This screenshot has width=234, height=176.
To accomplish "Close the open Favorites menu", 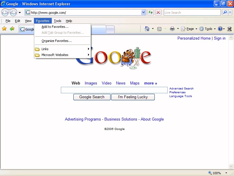I will pyautogui.click(x=43, y=21).
